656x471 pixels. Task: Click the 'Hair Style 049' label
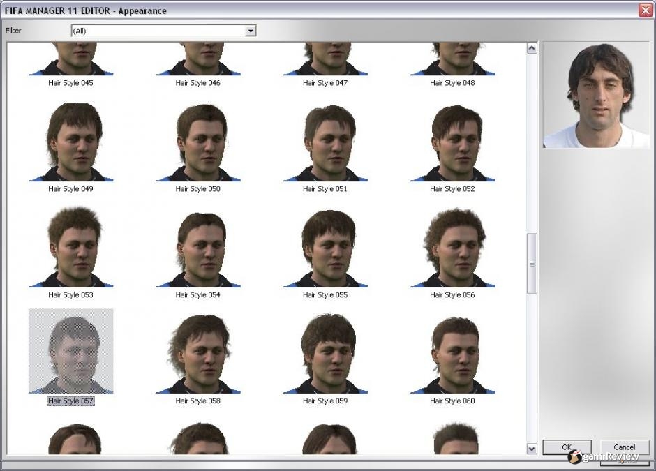click(x=70, y=188)
